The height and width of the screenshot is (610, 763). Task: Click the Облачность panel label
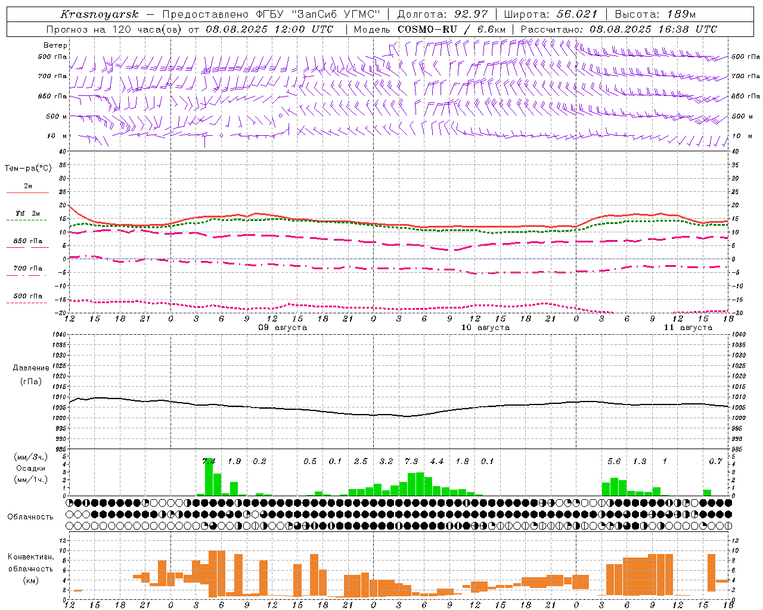tap(30, 517)
